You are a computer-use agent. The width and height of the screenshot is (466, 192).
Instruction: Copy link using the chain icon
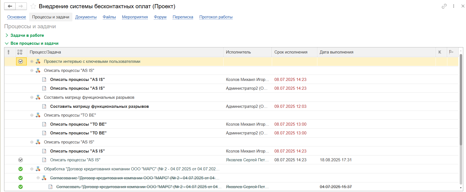point(444,6)
